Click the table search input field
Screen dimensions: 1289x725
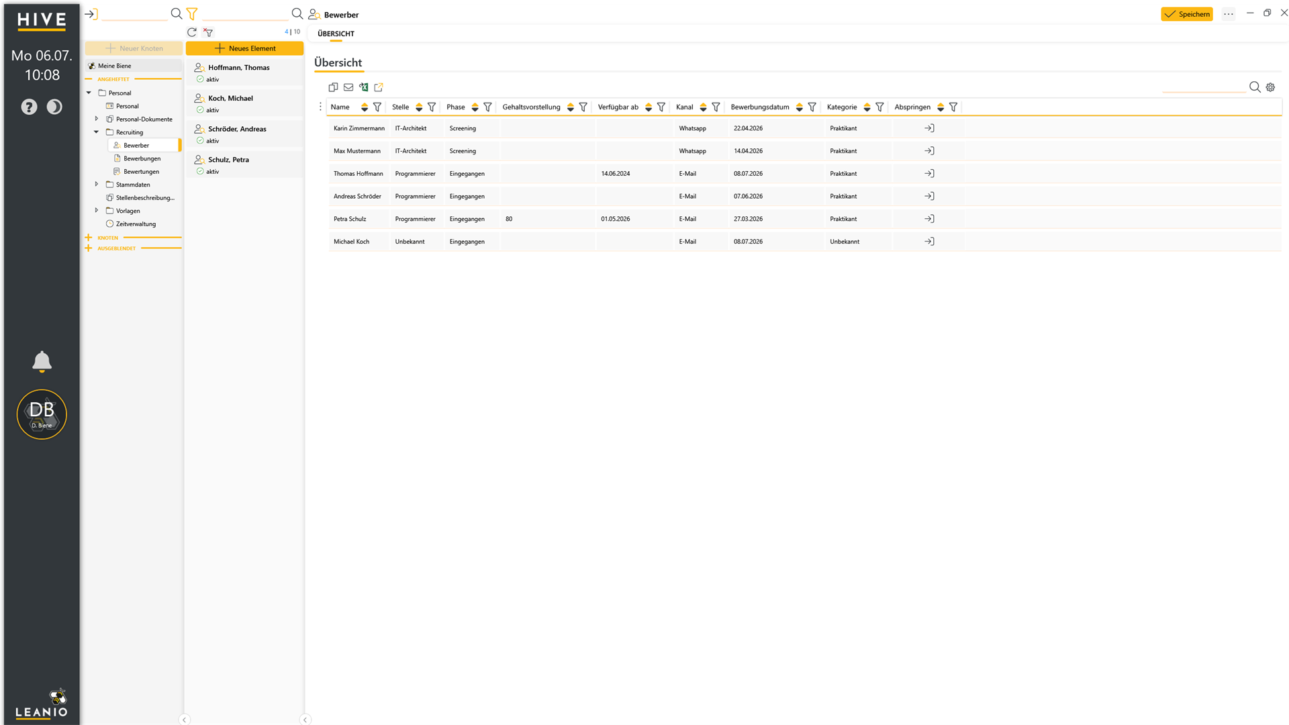click(x=1204, y=87)
